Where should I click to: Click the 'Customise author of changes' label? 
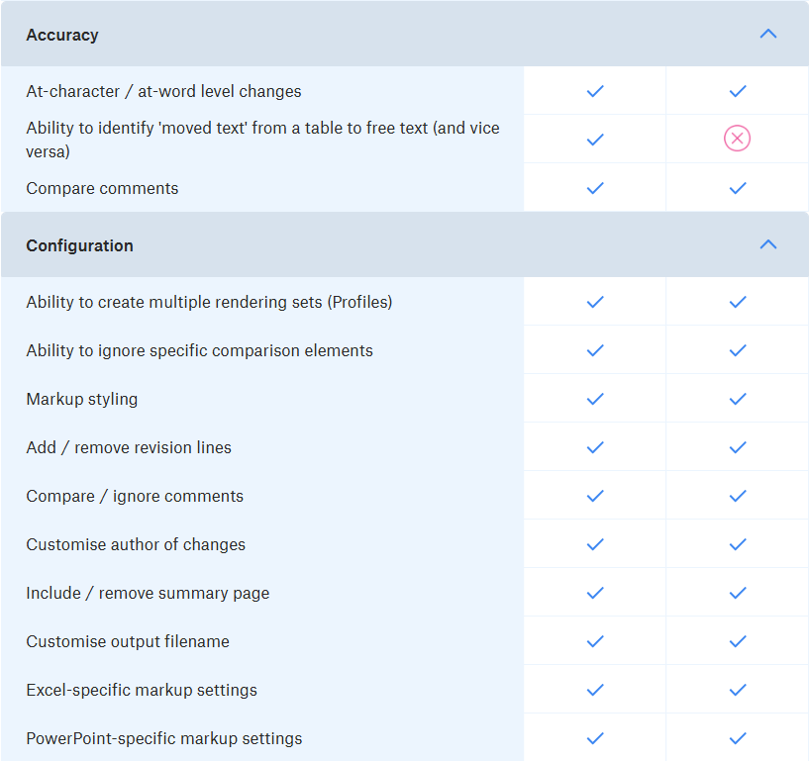coord(136,544)
